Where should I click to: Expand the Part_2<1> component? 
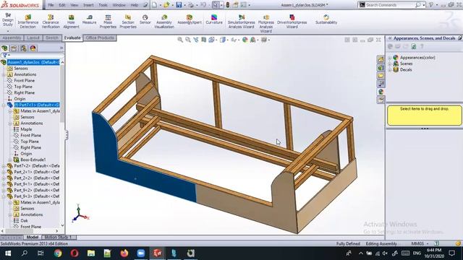click(x=4, y=172)
